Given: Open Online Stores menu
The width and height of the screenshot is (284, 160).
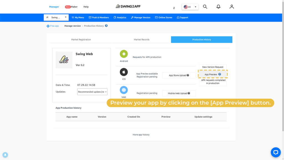Looking at the screenshot, I should tap(164, 17).
